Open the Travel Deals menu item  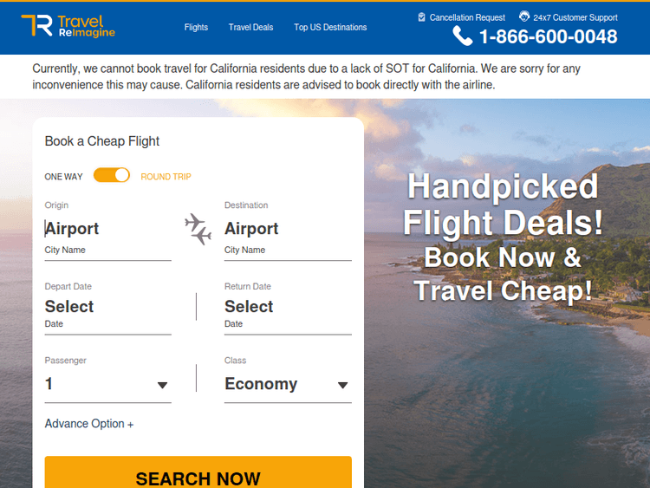click(250, 28)
